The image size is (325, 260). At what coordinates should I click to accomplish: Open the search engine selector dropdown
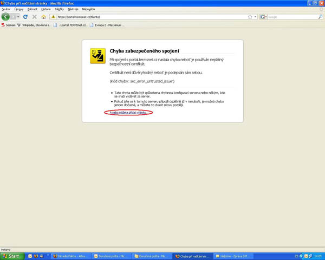click(x=264, y=17)
